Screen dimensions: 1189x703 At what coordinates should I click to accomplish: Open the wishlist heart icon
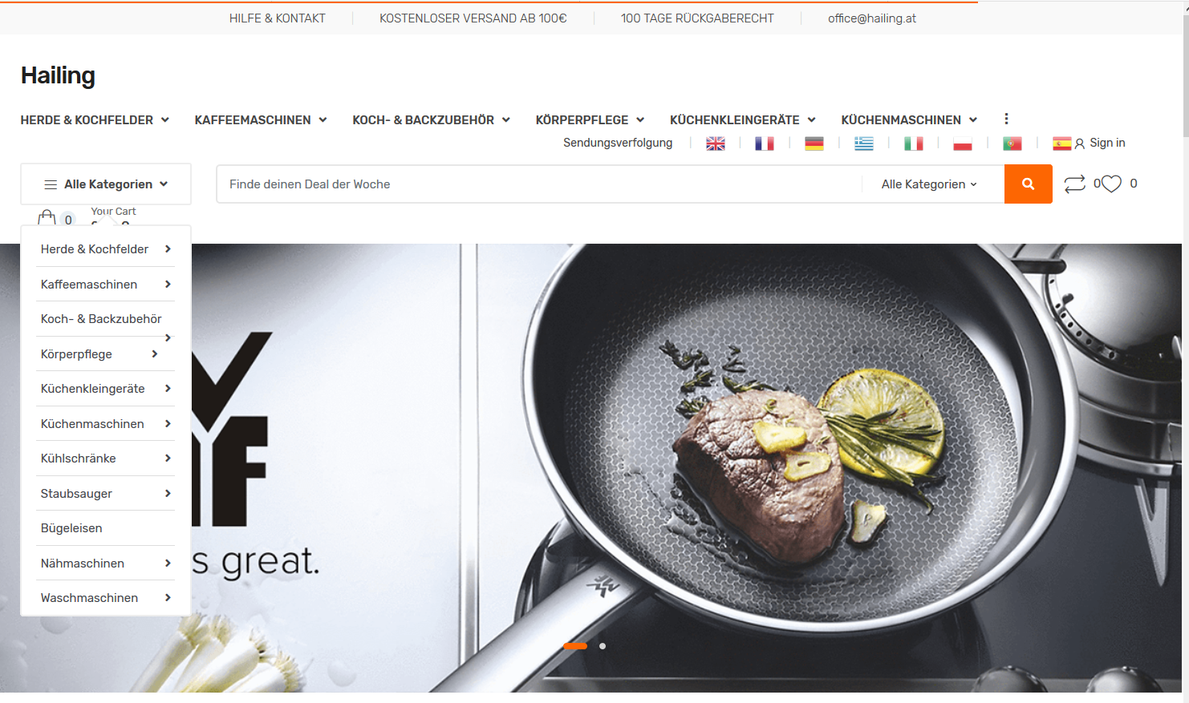pyautogui.click(x=1111, y=184)
